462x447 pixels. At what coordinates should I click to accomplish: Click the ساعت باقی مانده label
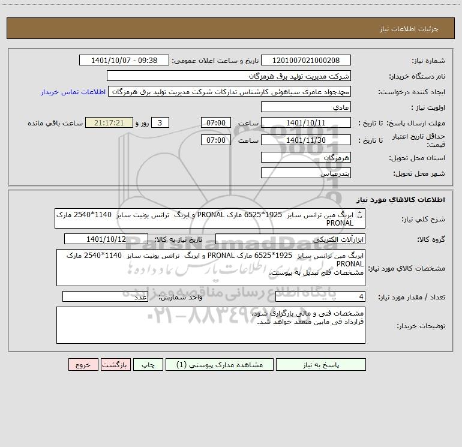pos(55,123)
